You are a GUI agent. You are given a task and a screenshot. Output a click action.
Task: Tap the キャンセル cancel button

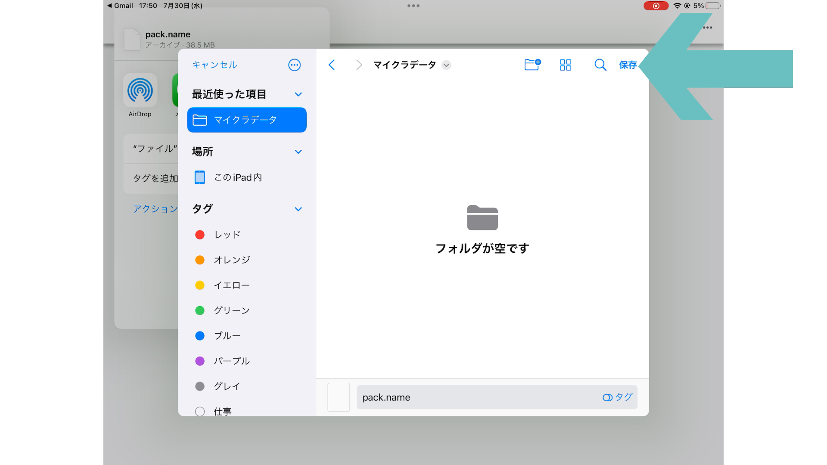coord(215,65)
